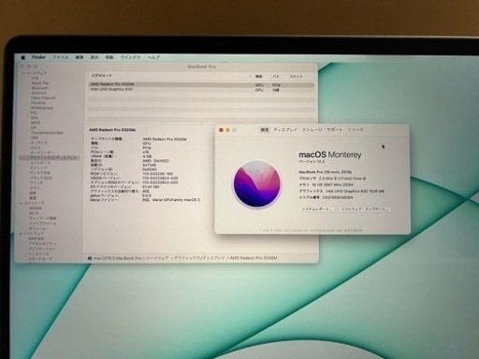Minimize the About This Mac window
Screen dimensions: 479x359
coord(228,130)
